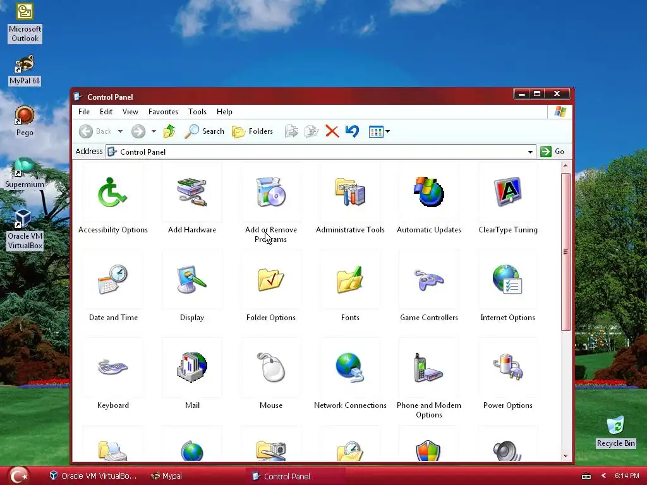Open Power Options icon
This screenshot has height=485, width=647.
pyautogui.click(x=507, y=366)
